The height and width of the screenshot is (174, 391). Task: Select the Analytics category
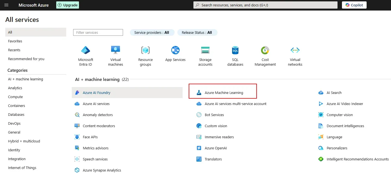[15, 88]
